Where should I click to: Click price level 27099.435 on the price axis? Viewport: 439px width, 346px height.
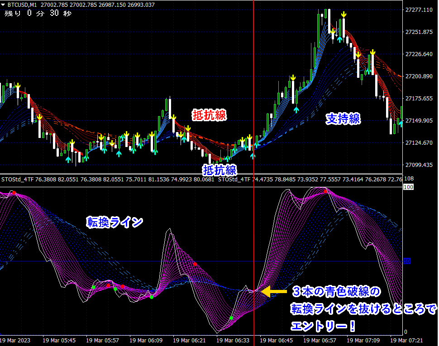(x=419, y=165)
